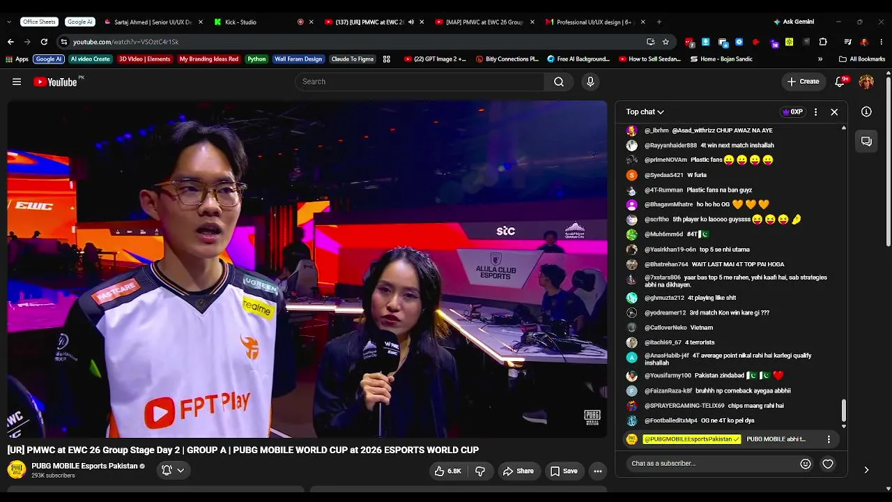Screen dimensions: 892x502
Task: Go back in browser history
Action: click(10, 42)
